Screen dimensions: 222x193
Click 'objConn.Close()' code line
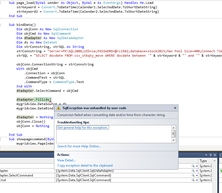pos(31,122)
